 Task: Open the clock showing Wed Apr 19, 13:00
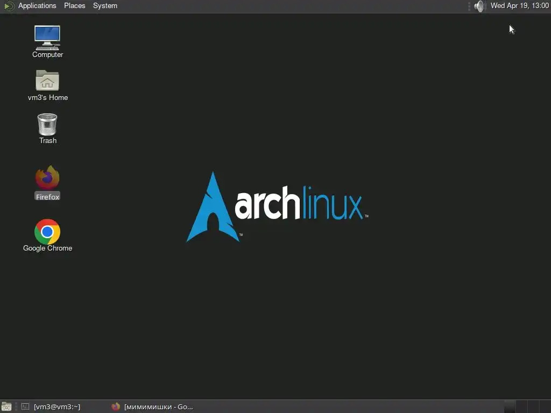tap(519, 6)
